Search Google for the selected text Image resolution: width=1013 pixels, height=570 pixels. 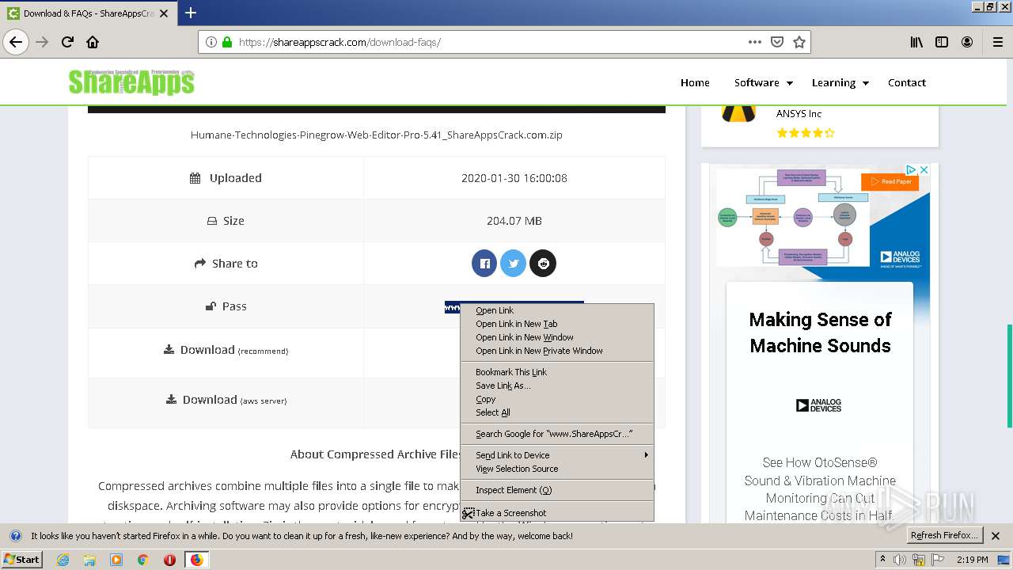tap(557, 434)
